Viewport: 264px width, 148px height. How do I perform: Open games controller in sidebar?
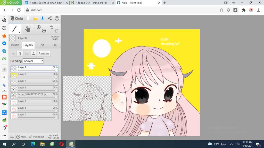(4, 59)
